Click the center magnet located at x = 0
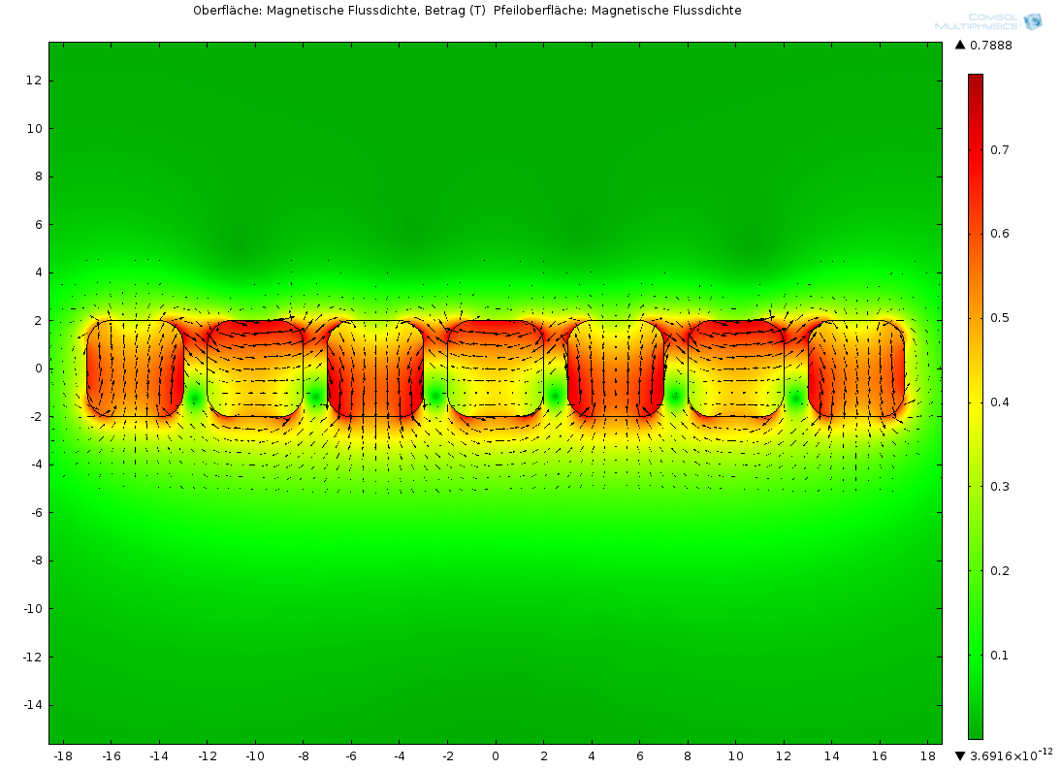Image resolution: width=1061 pixels, height=770 pixels. coord(496,369)
